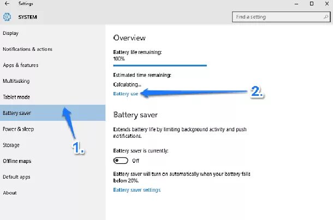The height and width of the screenshot is (220, 333).
Task: Select Power & sleep in sidebar
Action: pos(52,129)
